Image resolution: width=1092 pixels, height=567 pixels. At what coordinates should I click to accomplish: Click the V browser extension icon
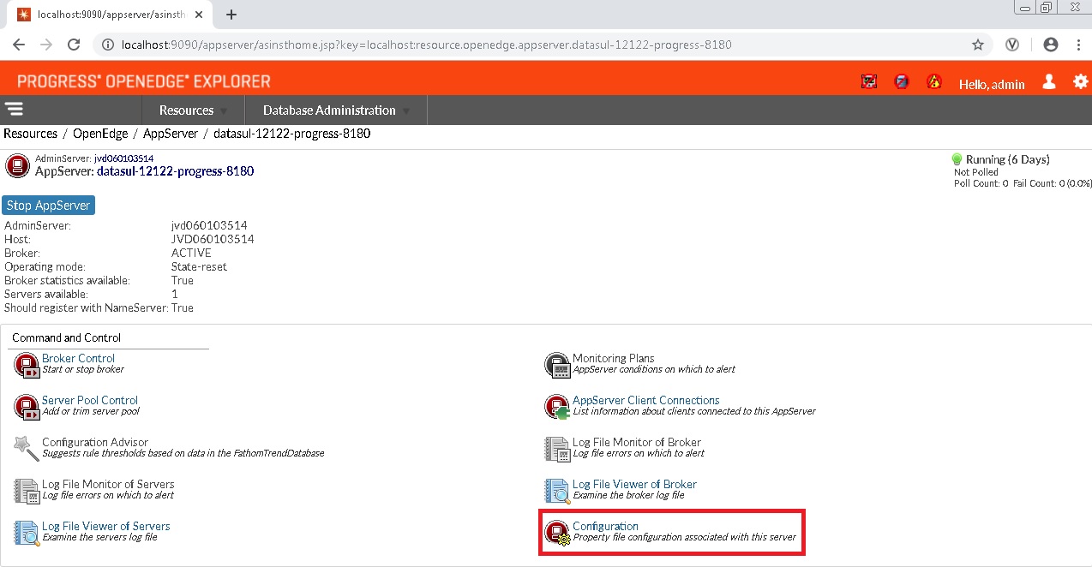1012,45
